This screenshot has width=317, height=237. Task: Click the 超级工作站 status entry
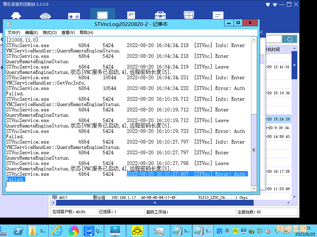tap(157, 212)
